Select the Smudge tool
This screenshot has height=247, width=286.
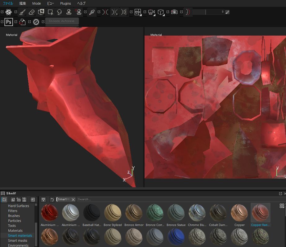(60, 12)
